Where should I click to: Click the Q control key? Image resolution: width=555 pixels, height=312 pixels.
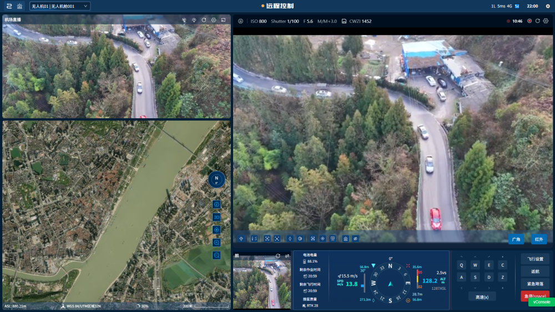tap(462, 265)
